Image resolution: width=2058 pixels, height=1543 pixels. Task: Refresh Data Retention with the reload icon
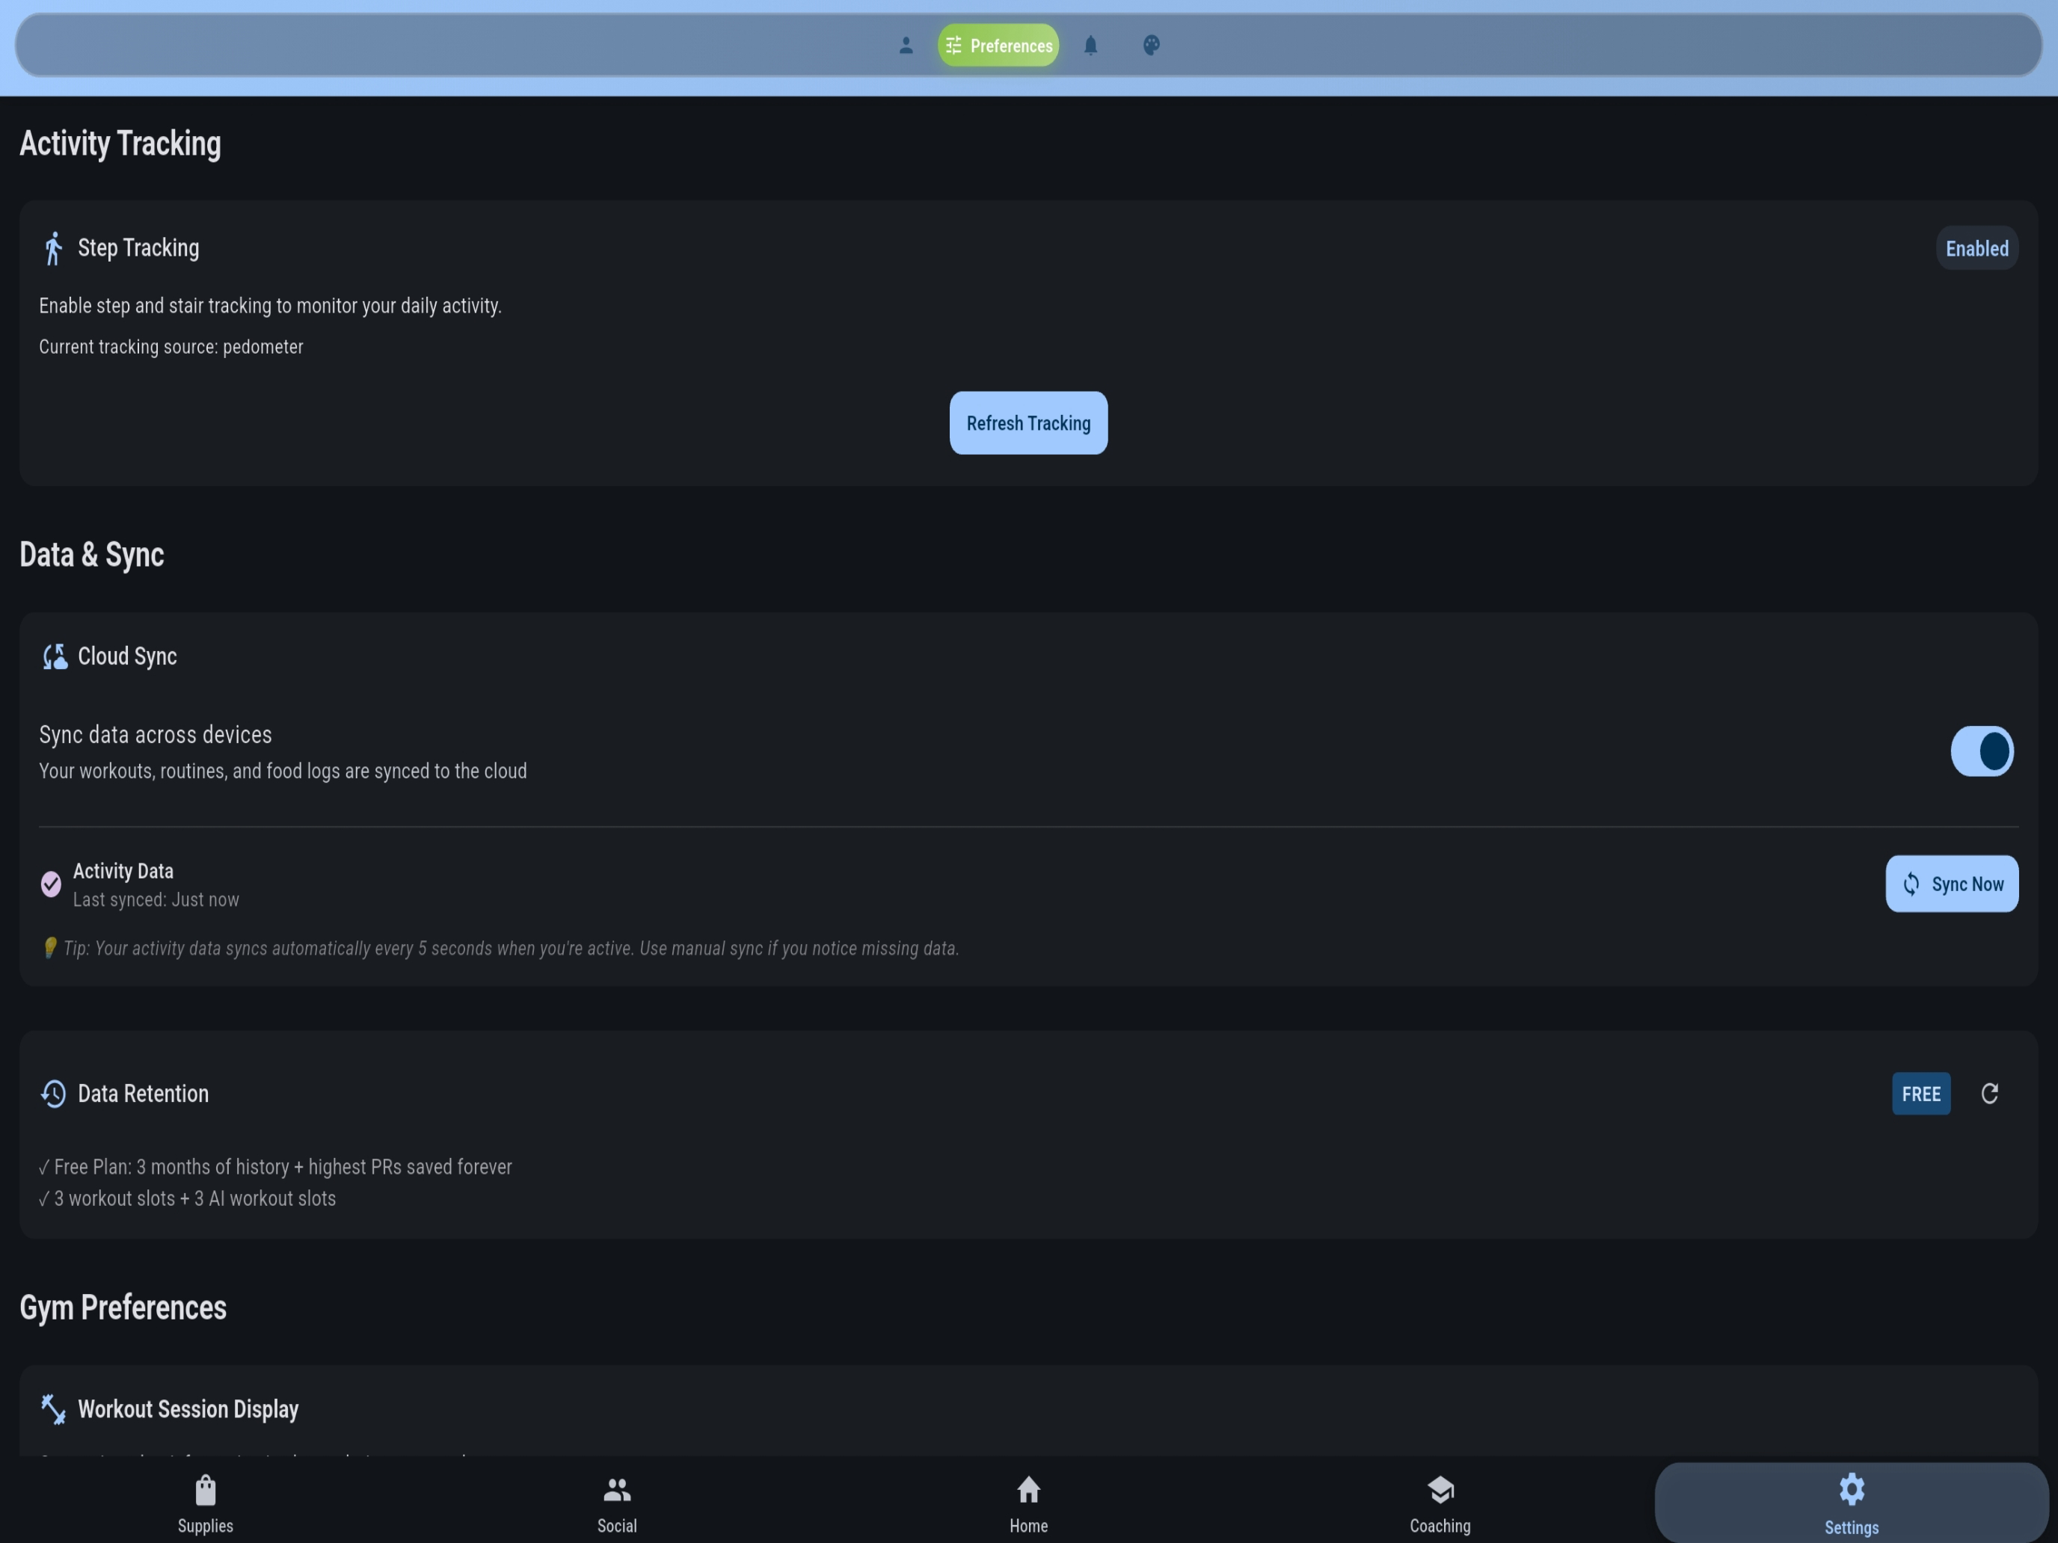1989,1094
